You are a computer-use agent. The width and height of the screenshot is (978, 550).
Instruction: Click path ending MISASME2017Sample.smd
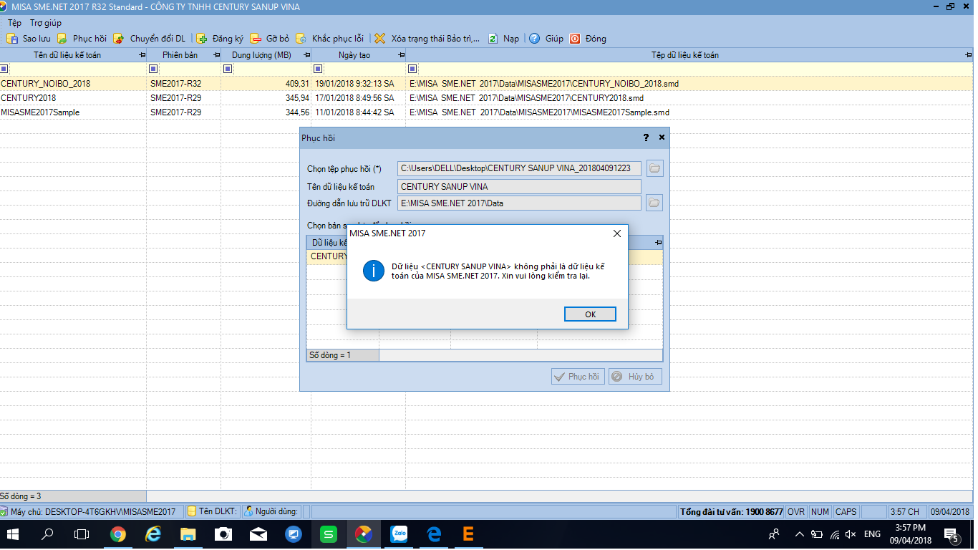pyautogui.click(x=540, y=112)
